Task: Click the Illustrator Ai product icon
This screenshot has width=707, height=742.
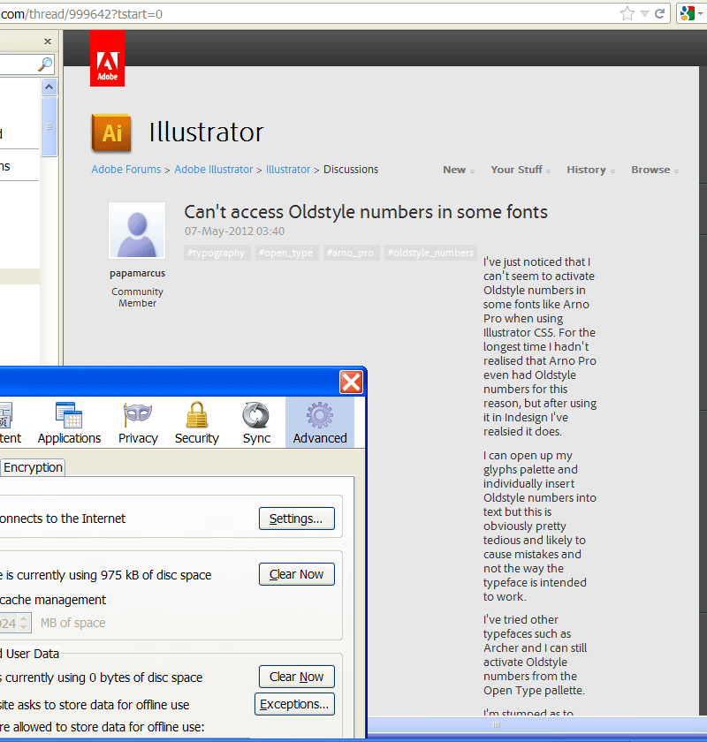Action: [x=111, y=133]
